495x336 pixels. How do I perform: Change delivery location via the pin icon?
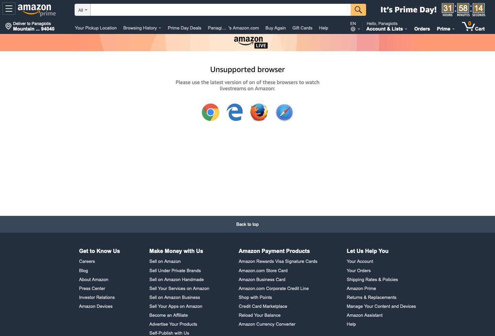8,26
